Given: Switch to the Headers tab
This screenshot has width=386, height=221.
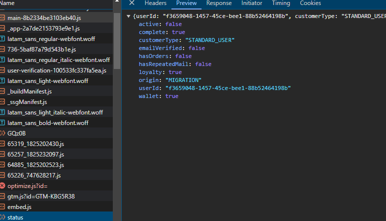Looking at the screenshot, I should click(155, 3).
